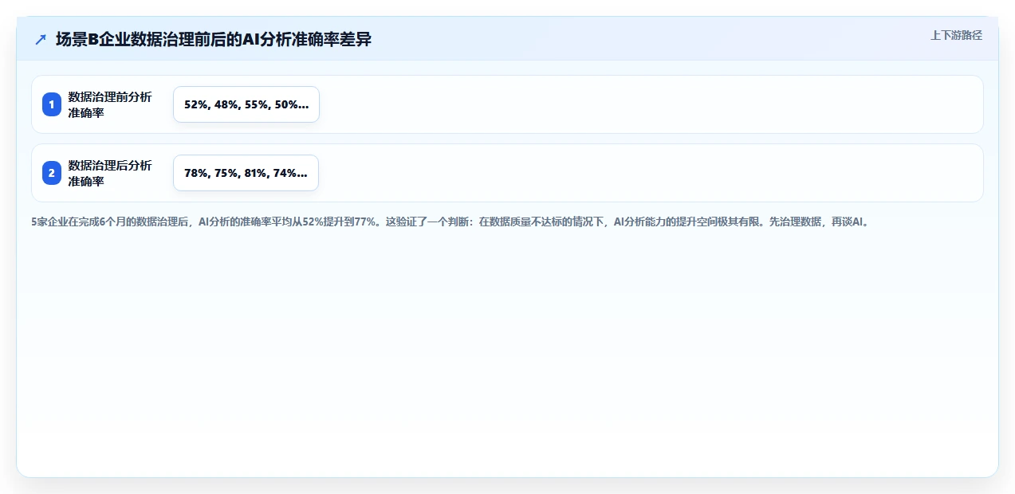This screenshot has width=1015, height=494.
Task: Click the summary paragraph beginning 5家企业在完成6个月
Action: (452, 222)
